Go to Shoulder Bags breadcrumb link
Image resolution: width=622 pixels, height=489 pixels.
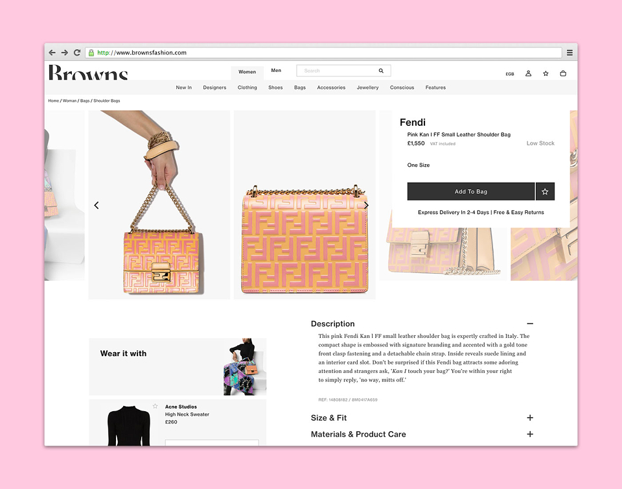(x=107, y=101)
